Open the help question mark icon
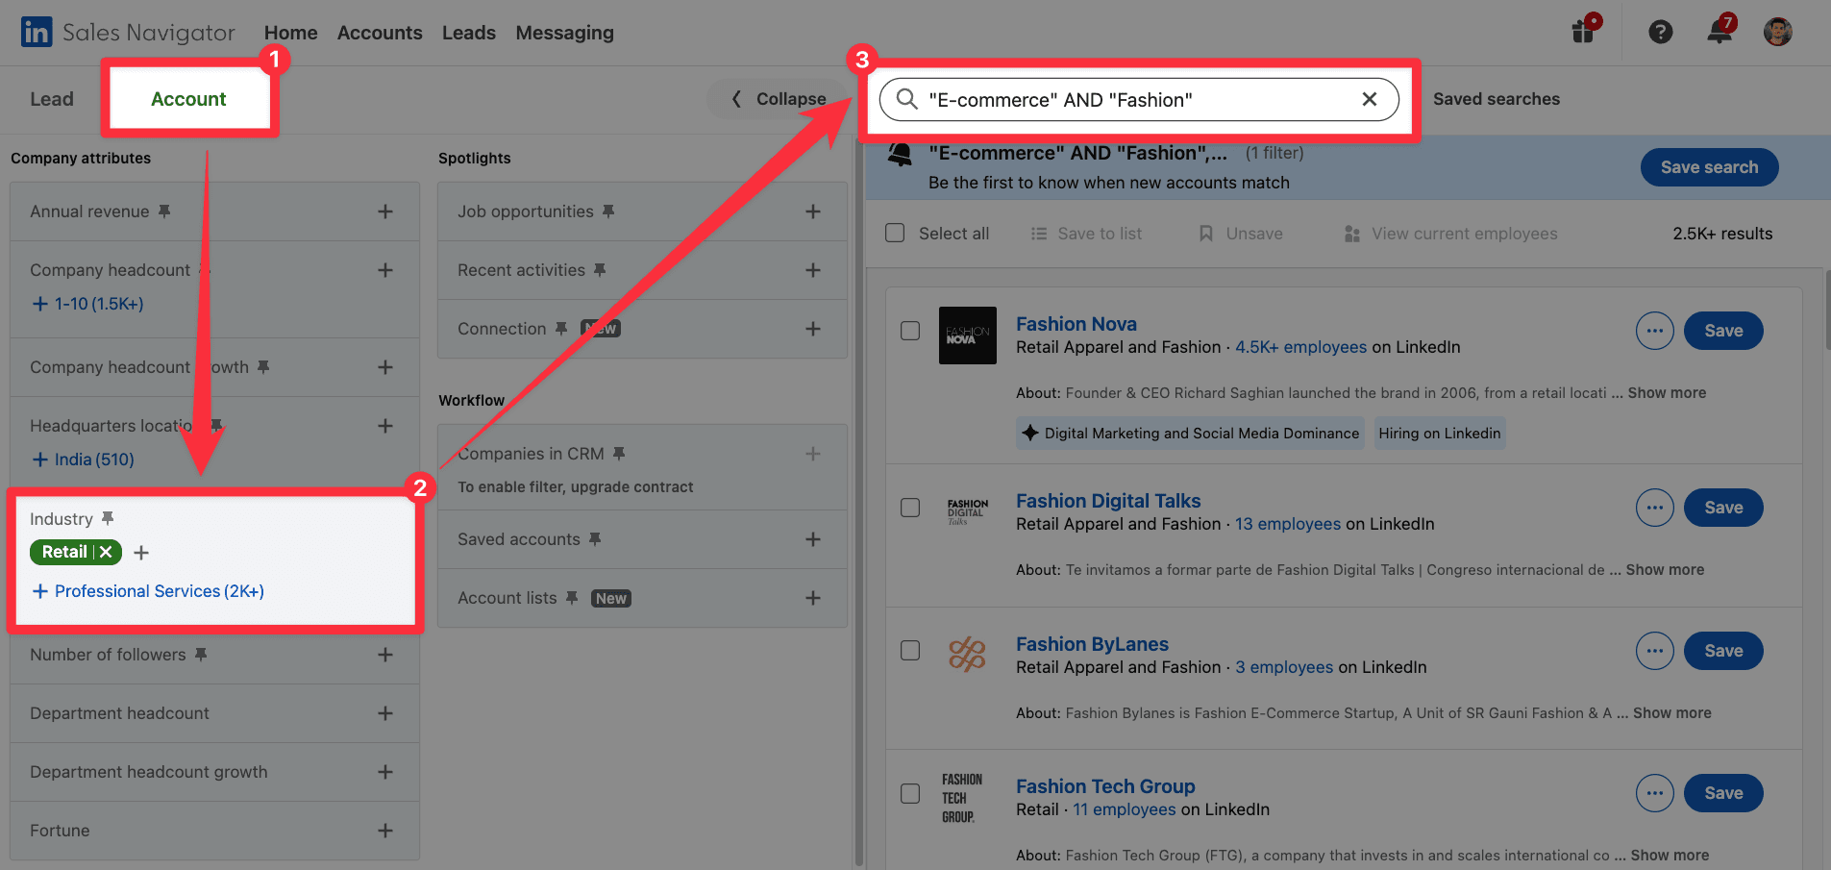Viewport: 1831px width, 870px height. click(x=1660, y=32)
